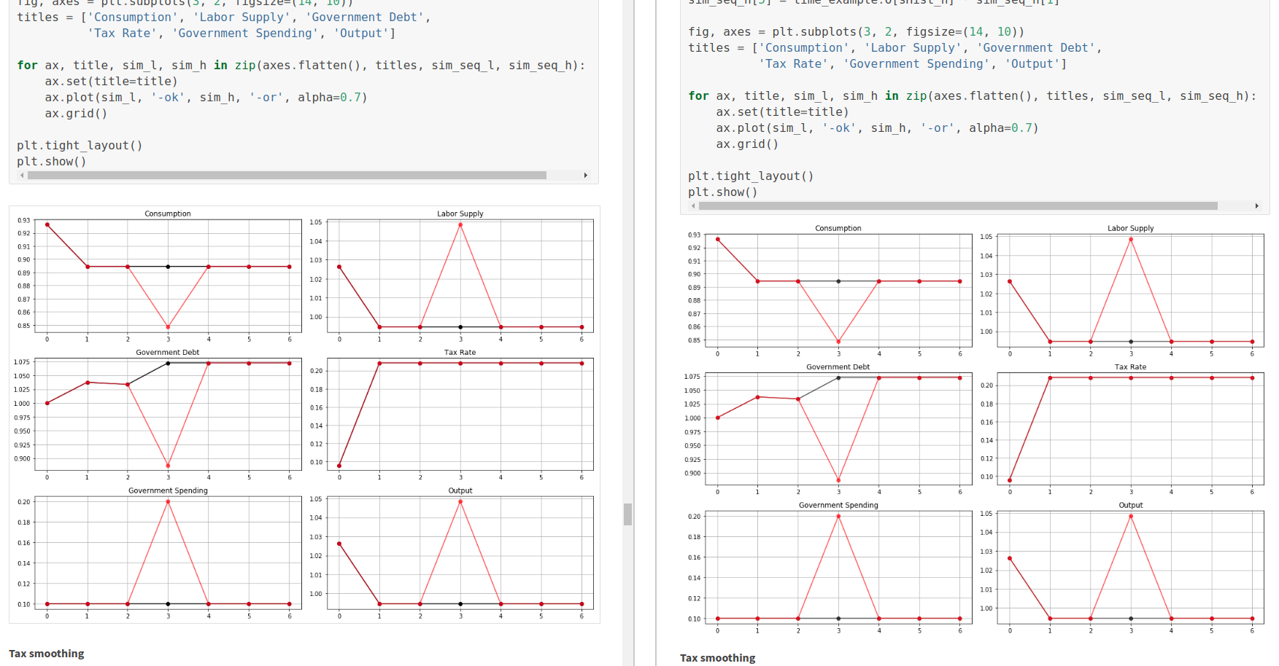Click 'plt.tight_layout()' in the left code cell
Image resolution: width=1279 pixels, height=666 pixels.
[x=80, y=146]
